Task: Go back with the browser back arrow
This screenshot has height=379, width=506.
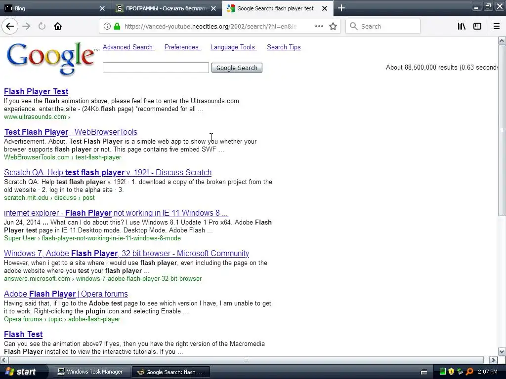Action: [10, 26]
